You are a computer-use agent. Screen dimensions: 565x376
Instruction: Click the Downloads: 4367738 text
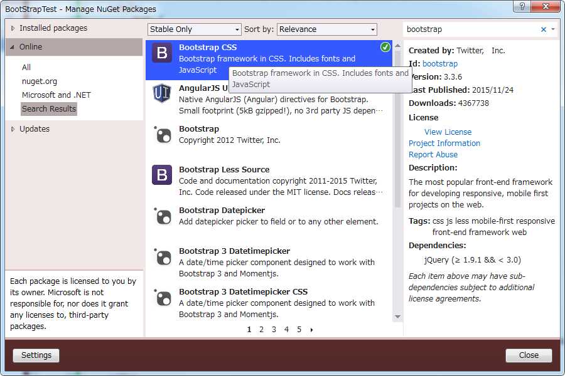pos(449,103)
